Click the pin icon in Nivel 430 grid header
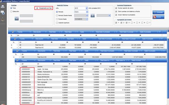 [x=17, y=51]
